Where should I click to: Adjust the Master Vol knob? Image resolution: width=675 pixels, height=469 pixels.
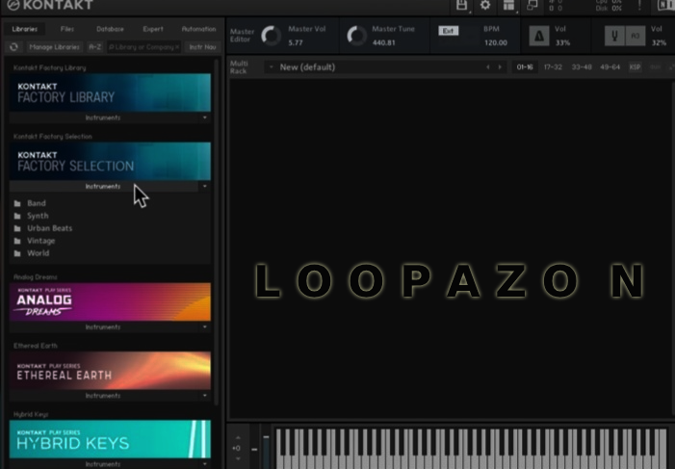coord(271,37)
